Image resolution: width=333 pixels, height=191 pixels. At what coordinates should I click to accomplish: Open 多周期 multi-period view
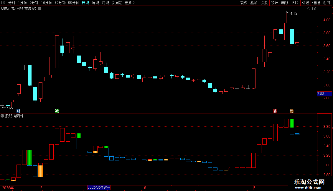coord(117,3)
